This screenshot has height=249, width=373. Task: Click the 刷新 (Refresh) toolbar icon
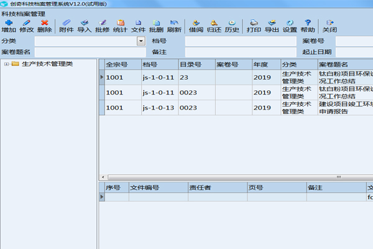click(x=174, y=26)
